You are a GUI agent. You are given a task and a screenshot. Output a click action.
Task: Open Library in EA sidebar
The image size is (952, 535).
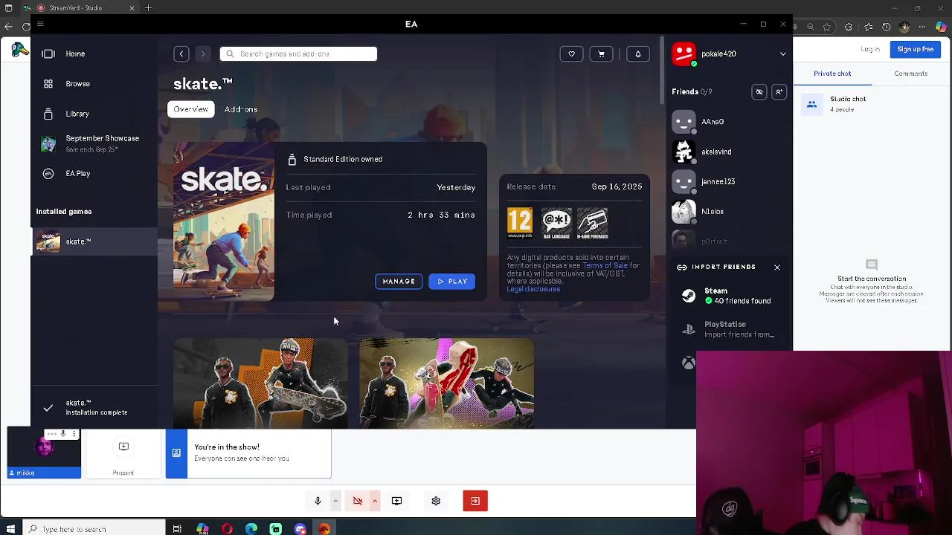pyautogui.click(x=94, y=114)
